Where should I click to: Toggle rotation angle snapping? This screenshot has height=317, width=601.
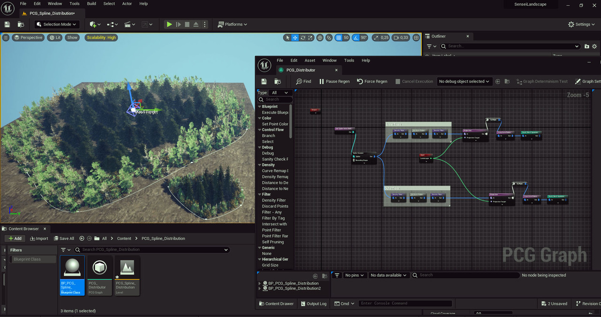click(x=355, y=38)
